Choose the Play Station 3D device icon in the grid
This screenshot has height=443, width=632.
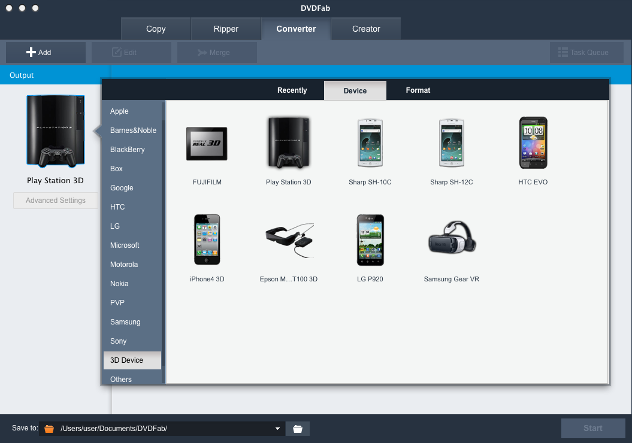coord(289,142)
